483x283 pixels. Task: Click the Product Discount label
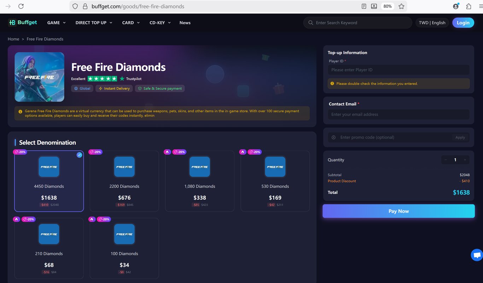[x=342, y=181]
